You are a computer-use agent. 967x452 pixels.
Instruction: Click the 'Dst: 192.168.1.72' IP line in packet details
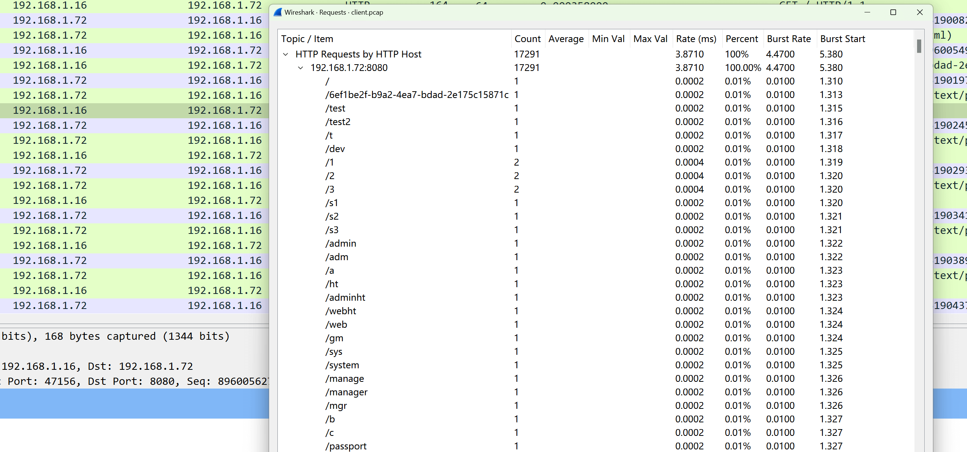click(140, 366)
